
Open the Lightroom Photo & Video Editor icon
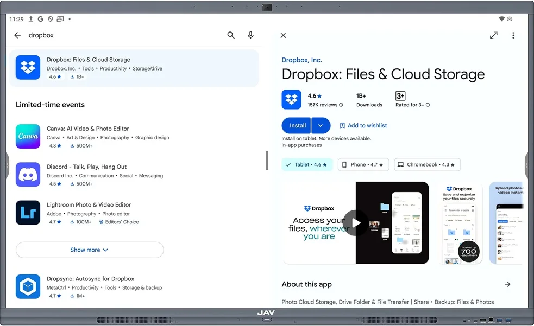pos(28,213)
